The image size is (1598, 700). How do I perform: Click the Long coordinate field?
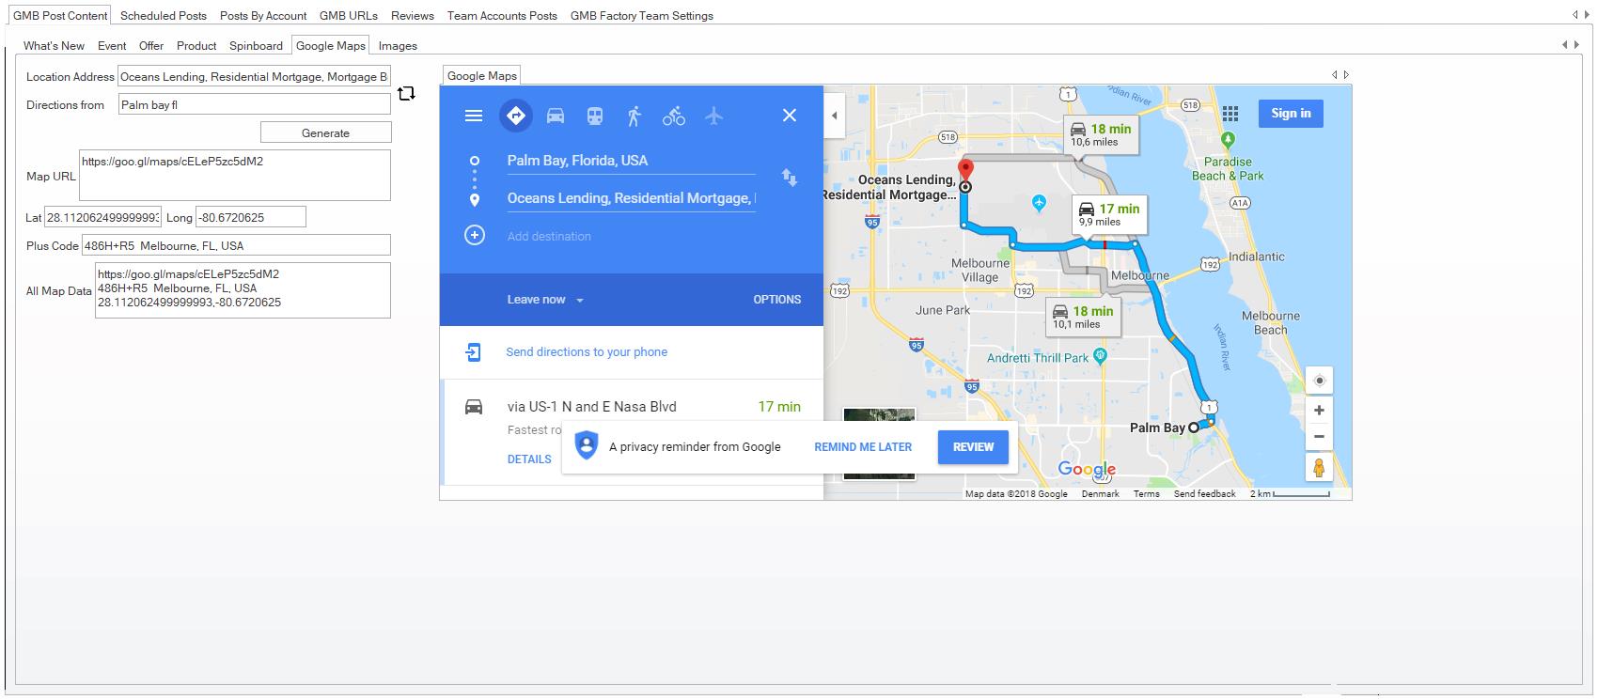pos(250,217)
